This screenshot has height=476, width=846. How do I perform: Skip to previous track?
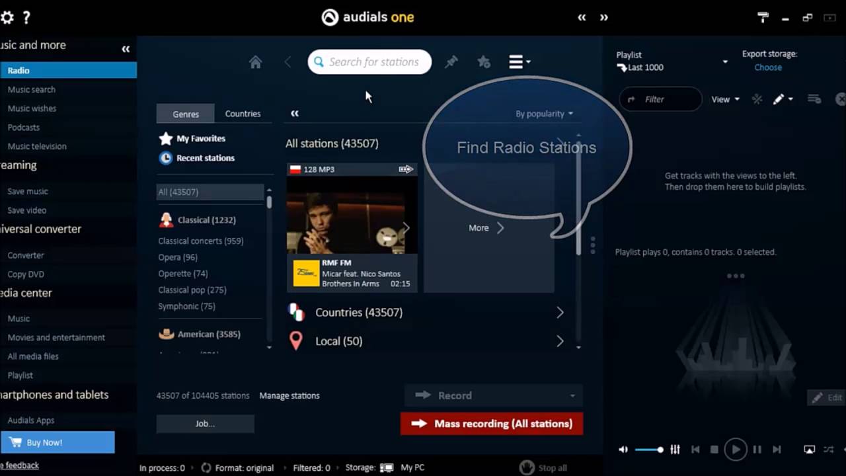pos(695,450)
